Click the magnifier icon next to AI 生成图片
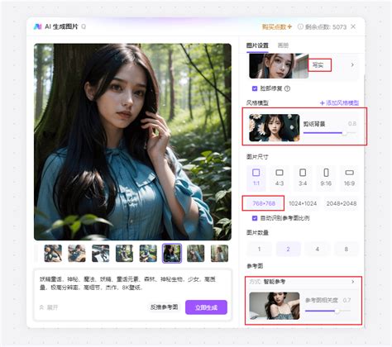The height and width of the screenshot is (347, 392). click(x=84, y=26)
